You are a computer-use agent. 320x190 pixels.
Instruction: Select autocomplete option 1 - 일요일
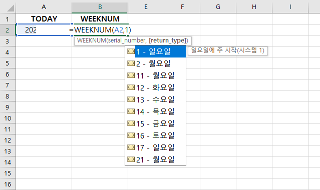(x=156, y=51)
